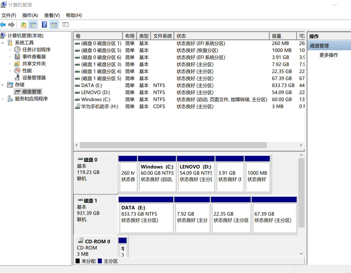351x273 pixels.
Task: Click the 磁盘 1 disk icon in graphical view
Action: pos(80,200)
